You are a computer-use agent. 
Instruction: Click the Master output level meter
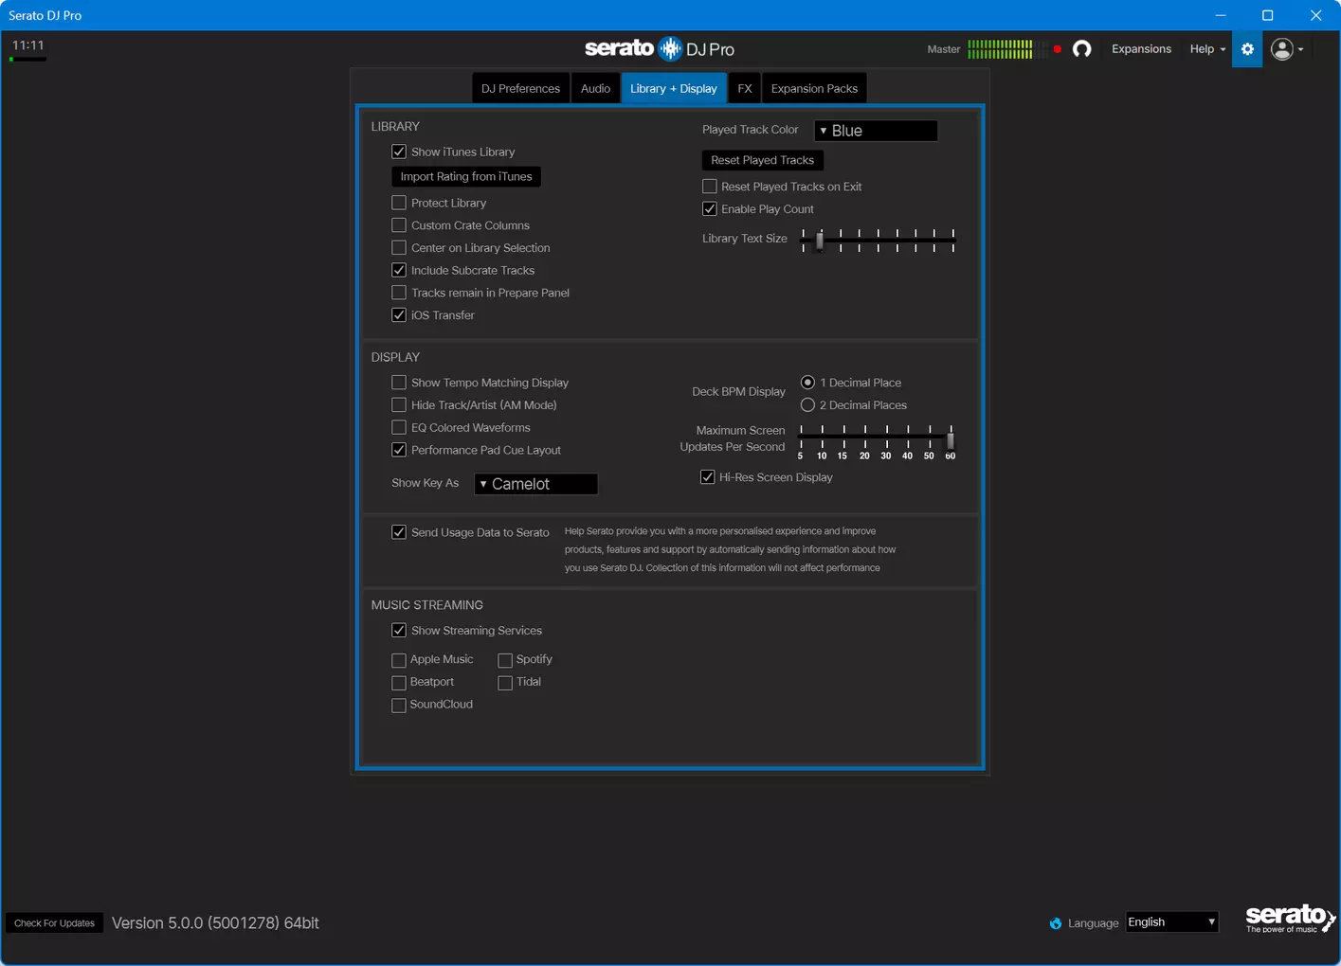pyautogui.click(x=1000, y=49)
